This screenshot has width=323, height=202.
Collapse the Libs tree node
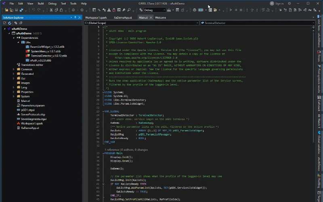[x=18, y=42]
